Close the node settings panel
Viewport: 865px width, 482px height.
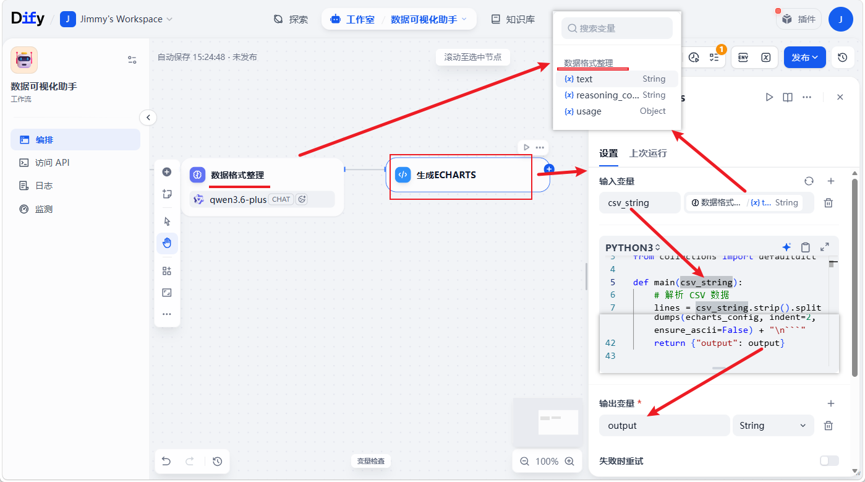click(x=840, y=97)
